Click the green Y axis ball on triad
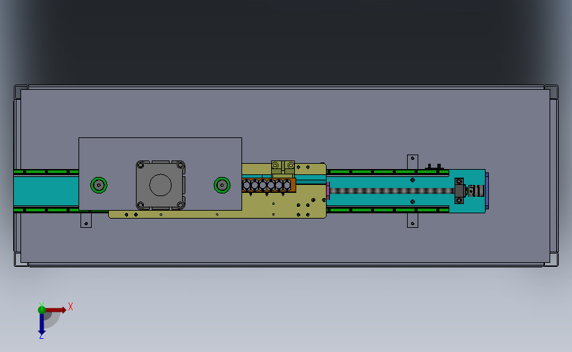Image resolution: width=572 pixels, height=352 pixels. pos(42,310)
